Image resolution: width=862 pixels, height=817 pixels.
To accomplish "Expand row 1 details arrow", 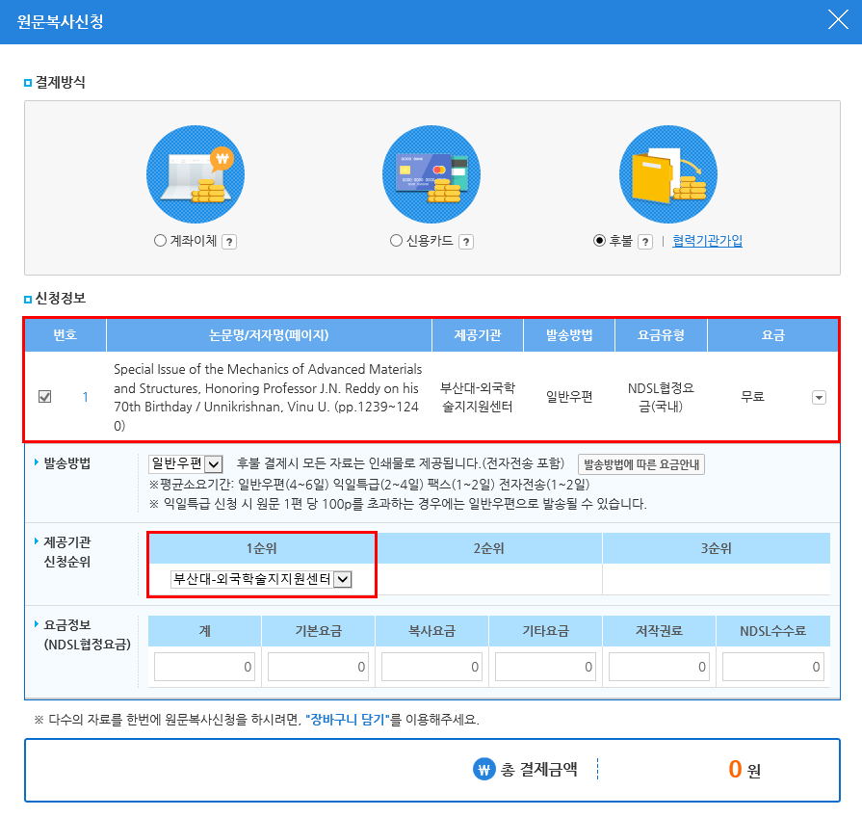I will click(819, 397).
